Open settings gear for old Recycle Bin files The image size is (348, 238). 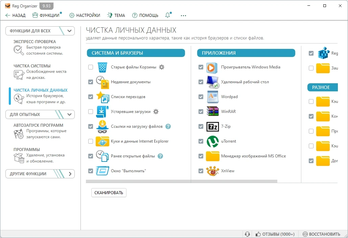[x=162, y=67]
